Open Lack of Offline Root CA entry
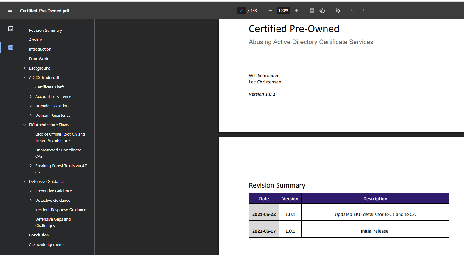Viewport: 464px width, 255px height. (60, 137)
